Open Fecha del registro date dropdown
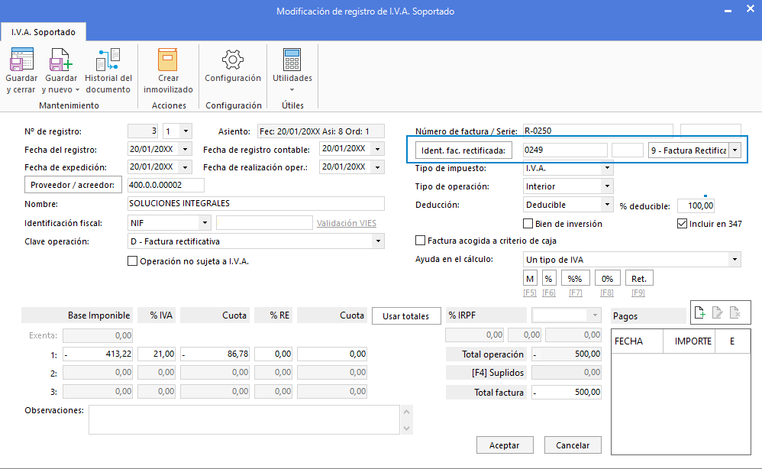Image resolution: width=762 pixels, height=469 pixels. point(185,149)
